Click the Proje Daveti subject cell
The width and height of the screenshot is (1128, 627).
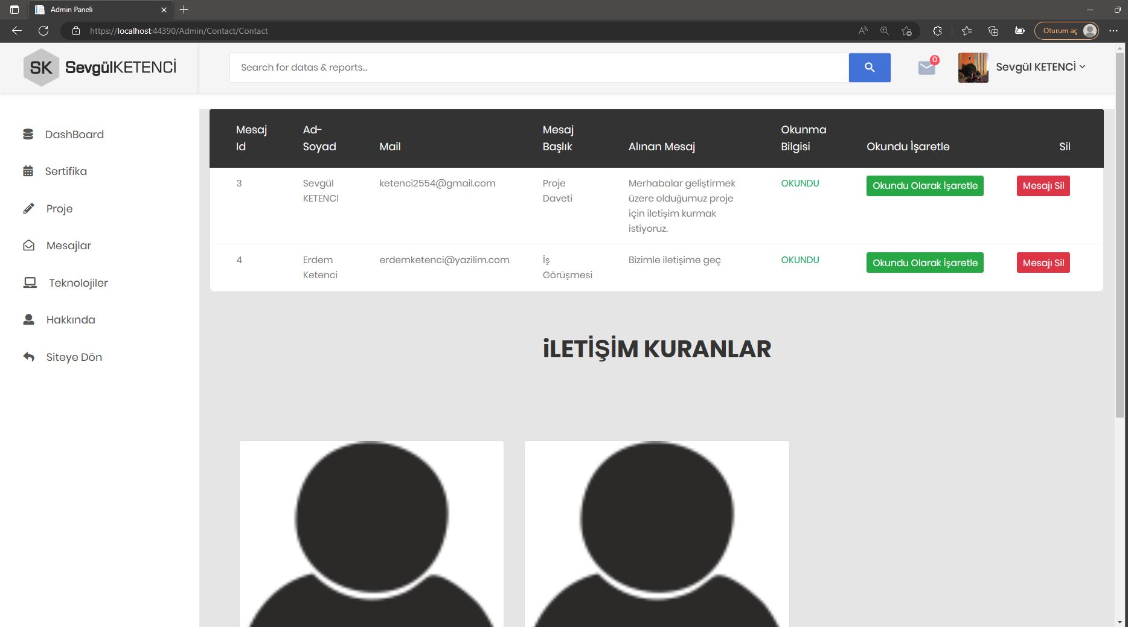557,191
